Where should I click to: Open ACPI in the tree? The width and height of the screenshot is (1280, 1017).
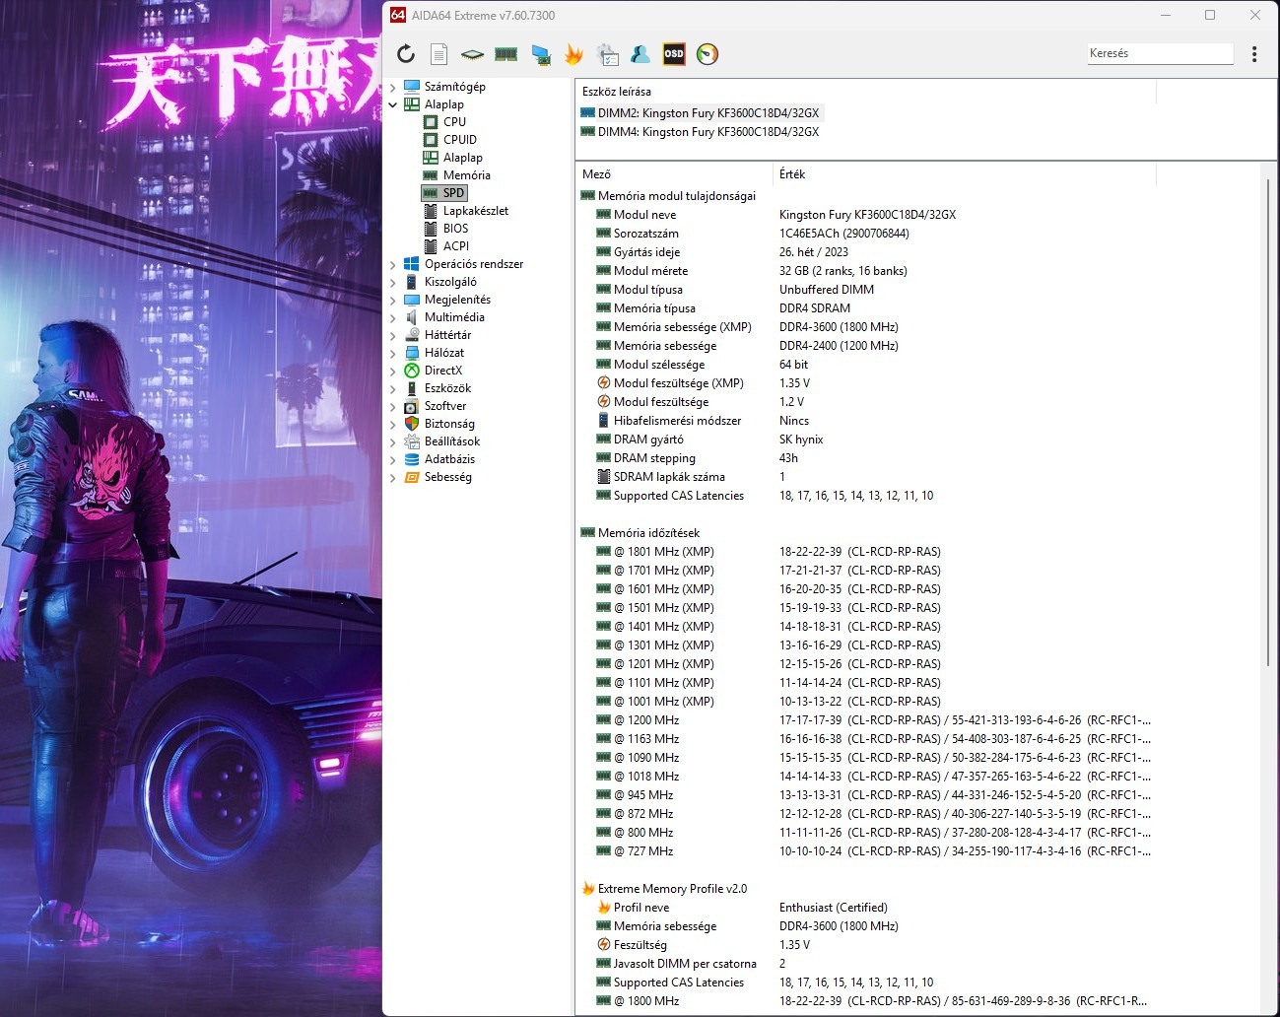point(455,246)
